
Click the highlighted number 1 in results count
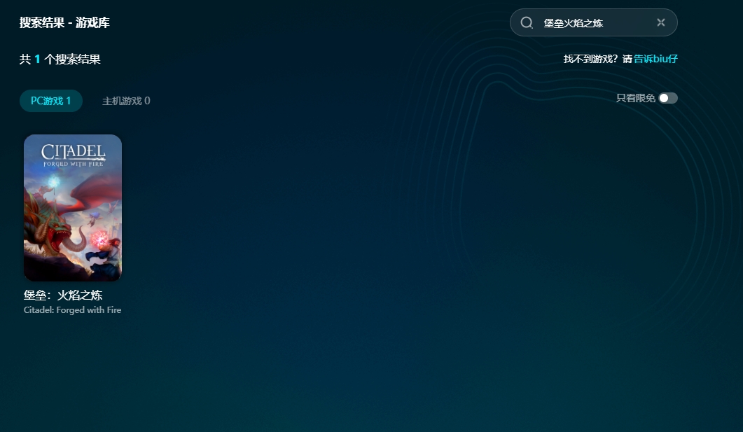[x=37, y=60]
